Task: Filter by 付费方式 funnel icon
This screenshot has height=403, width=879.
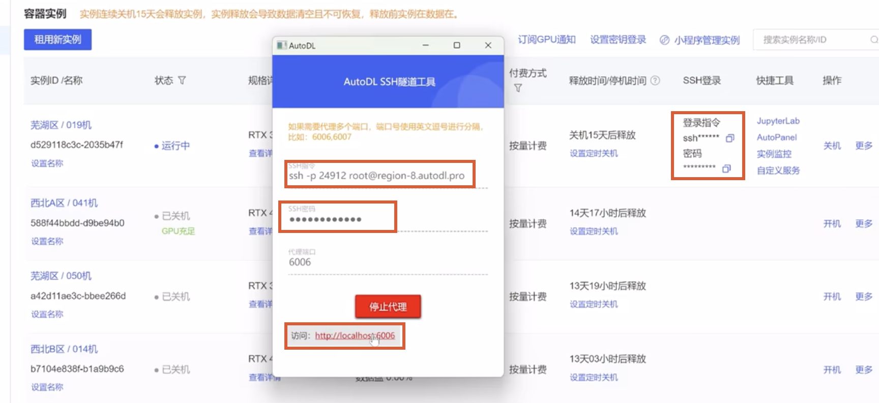Action: point(518,88)
